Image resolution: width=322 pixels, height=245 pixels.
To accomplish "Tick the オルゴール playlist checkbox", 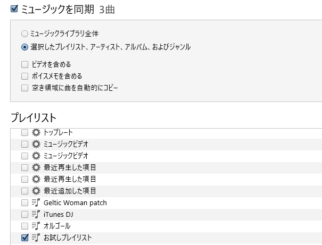I will (x=24, y=226).
